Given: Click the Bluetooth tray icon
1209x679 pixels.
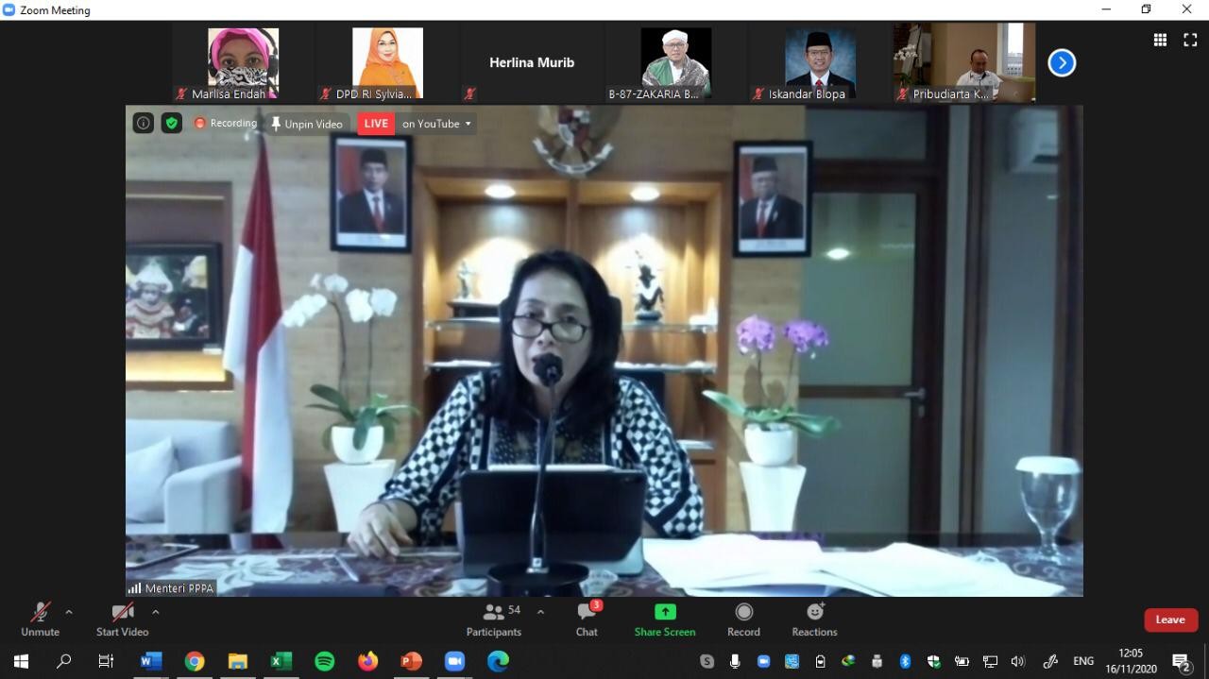Looking at the screenshot, I should click(905, 661).
